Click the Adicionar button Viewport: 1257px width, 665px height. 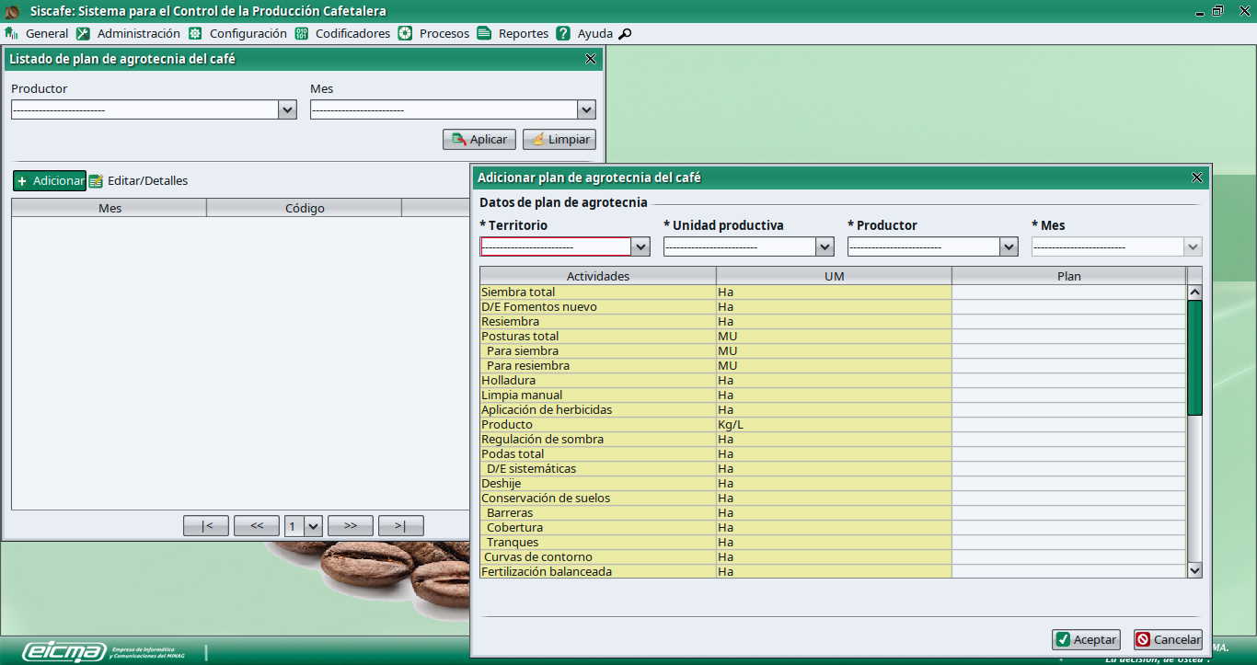[50, 180]
